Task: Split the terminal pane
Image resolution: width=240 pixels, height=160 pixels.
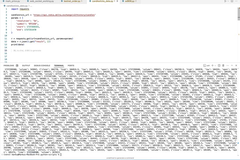Action: point(219,66)
